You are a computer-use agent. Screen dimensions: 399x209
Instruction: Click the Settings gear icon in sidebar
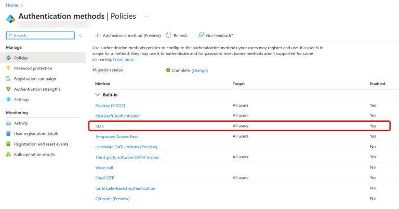[8, 99]
